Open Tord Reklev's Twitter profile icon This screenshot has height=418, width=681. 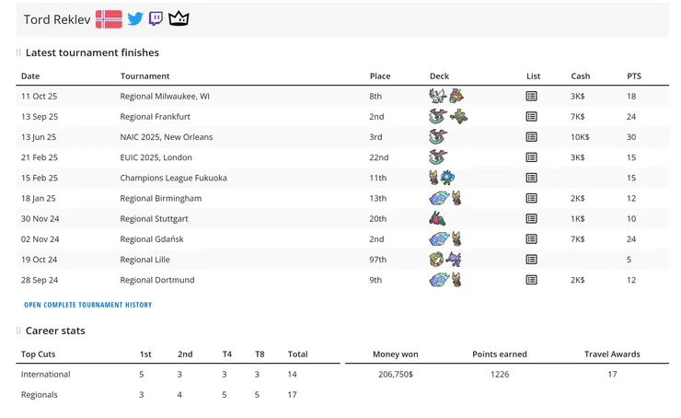coord(135,19)
